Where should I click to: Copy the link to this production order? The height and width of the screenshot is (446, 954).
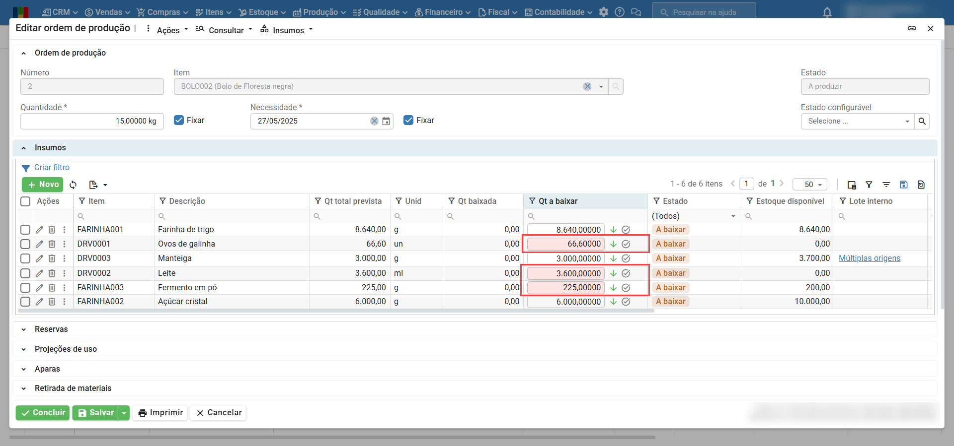pyautogui.click(x=912, y=28)
